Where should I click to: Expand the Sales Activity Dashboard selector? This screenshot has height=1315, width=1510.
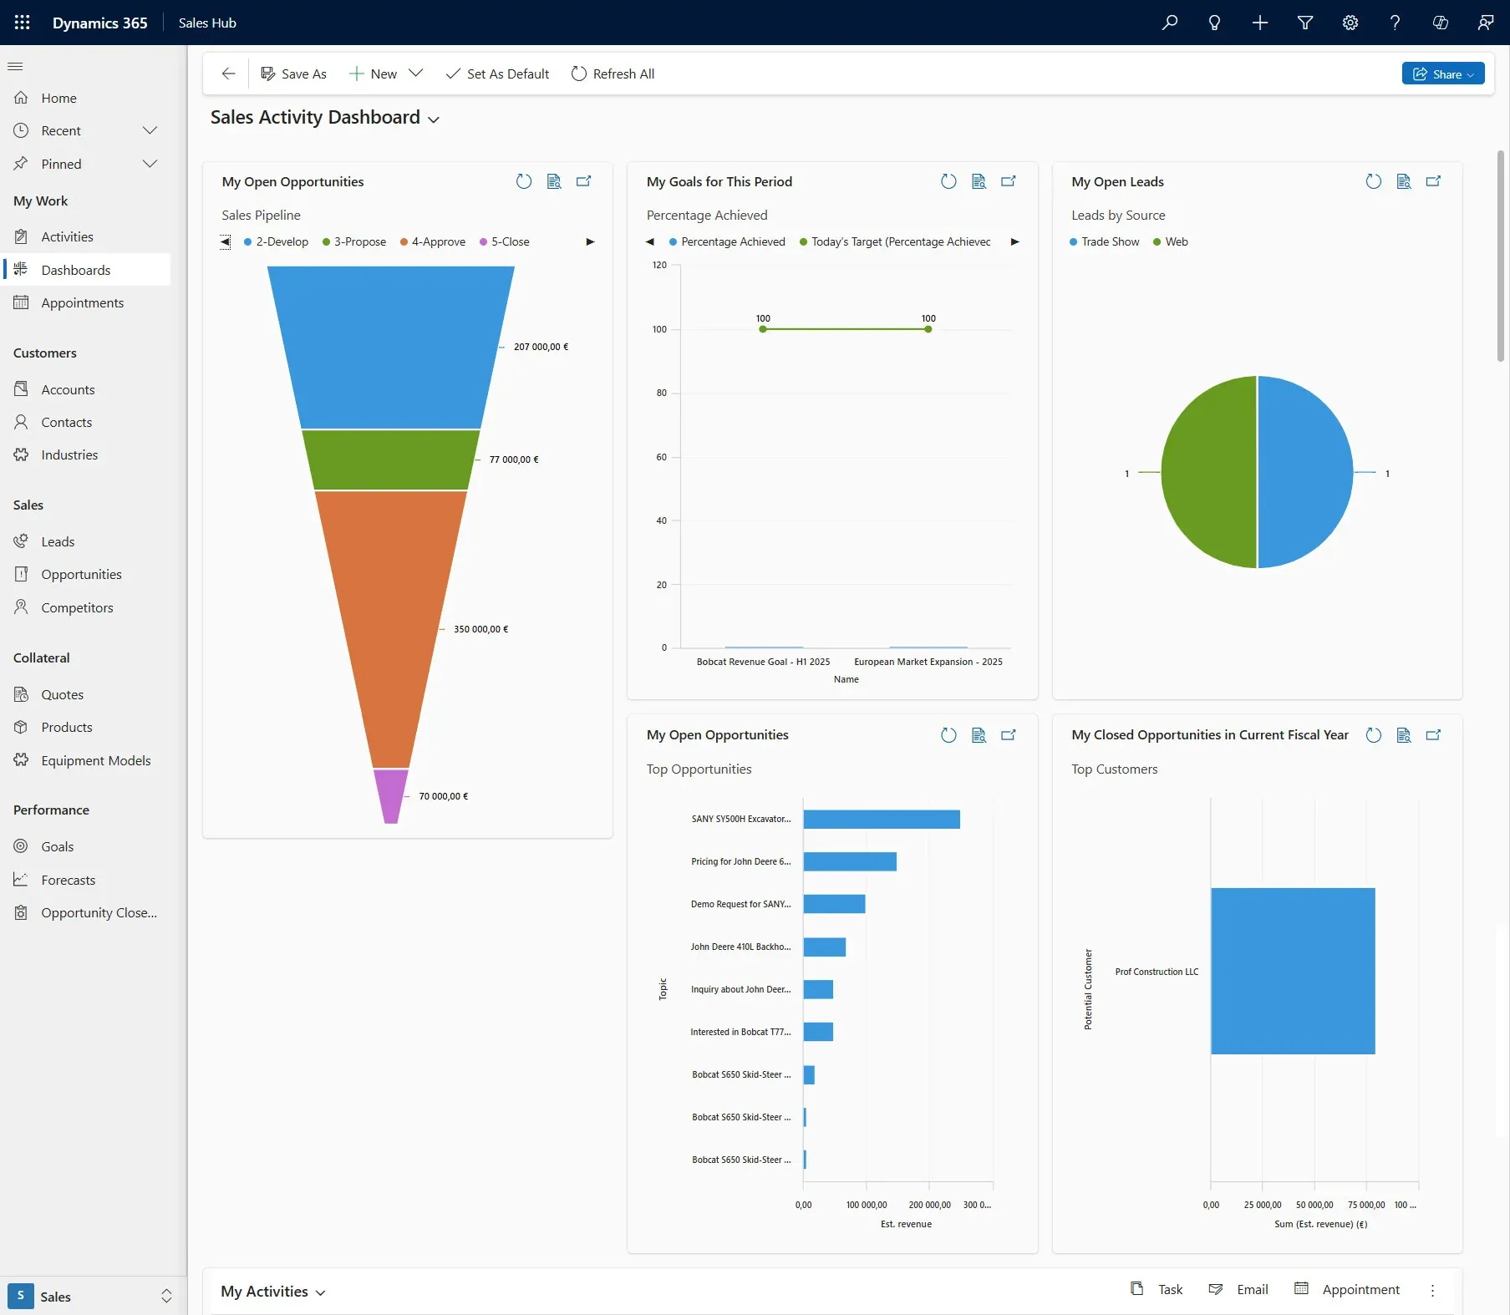434,119
